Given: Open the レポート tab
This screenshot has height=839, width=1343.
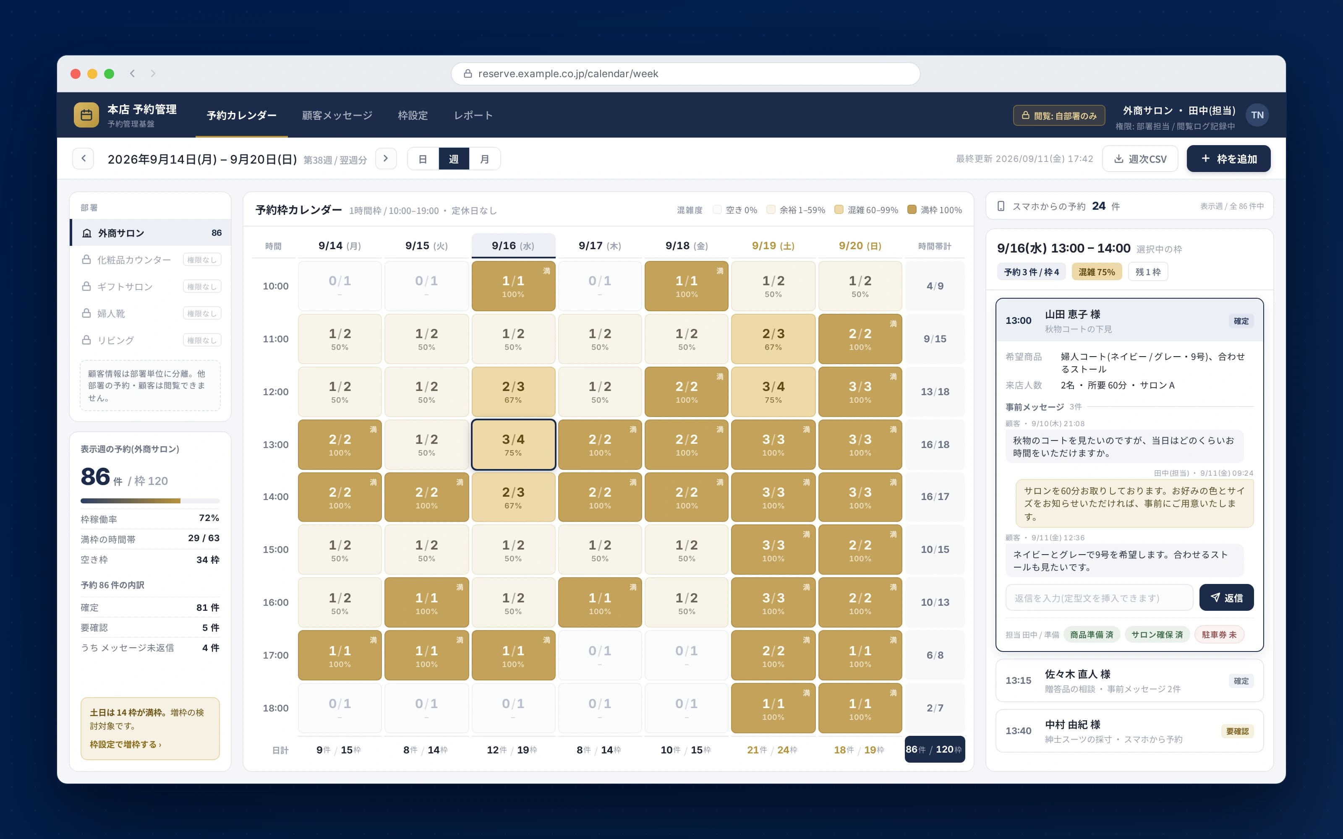Looking at the screenshot, I should (473, 115).
